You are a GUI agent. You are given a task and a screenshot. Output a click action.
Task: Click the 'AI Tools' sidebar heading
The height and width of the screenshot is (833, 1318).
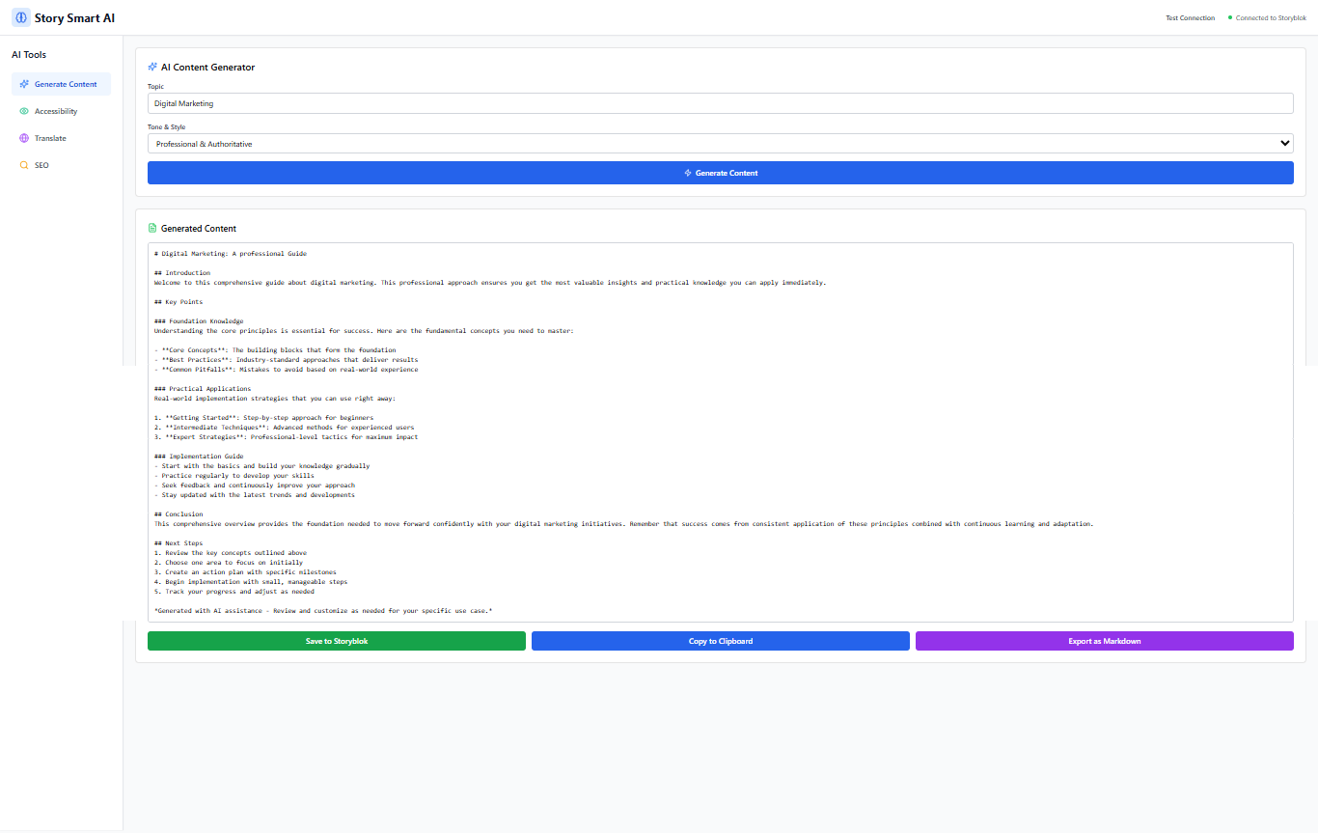[29, 55]
